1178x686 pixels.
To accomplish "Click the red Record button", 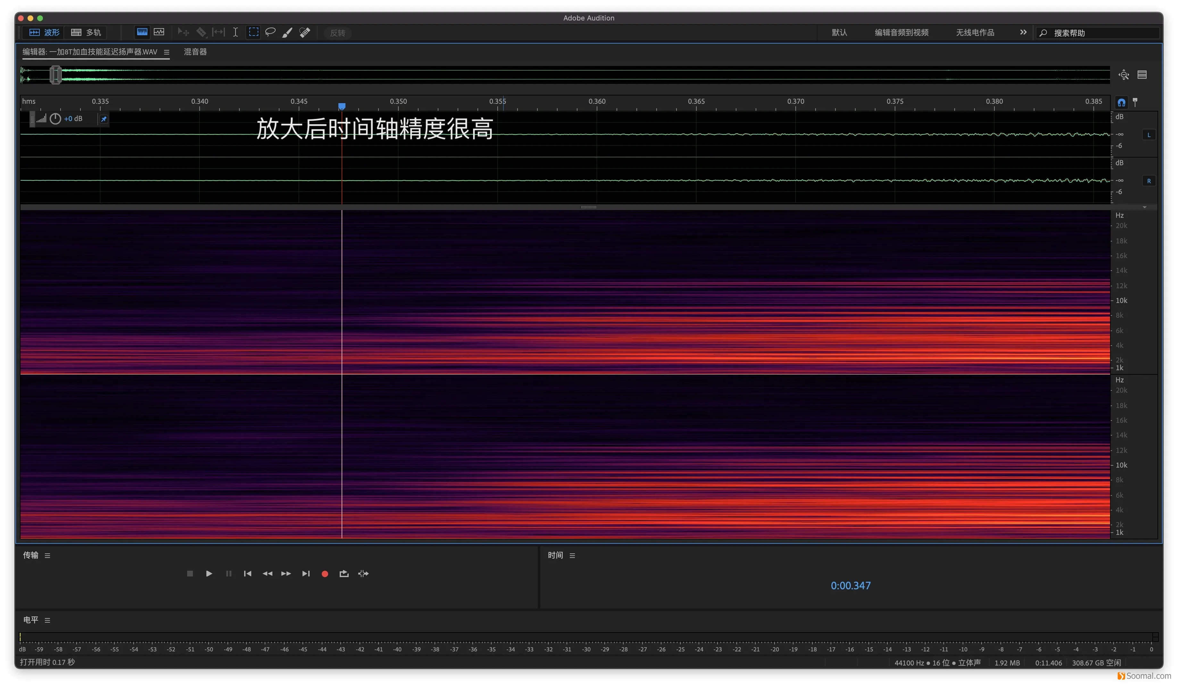I will pos(325,574).
